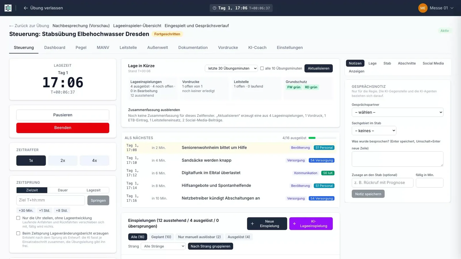
Task: Expand the Messe 01 user menu chevron
Action: (x=452, y=8)
